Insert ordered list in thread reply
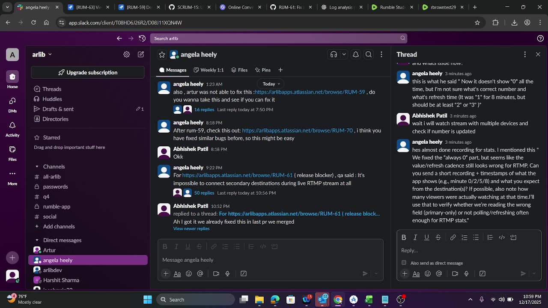This screenshot has height=308, width=548. click(465, 237)
